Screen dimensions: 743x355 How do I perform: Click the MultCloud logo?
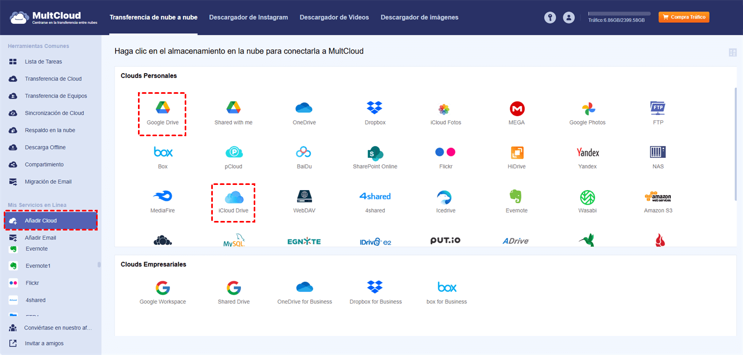click(x=53, y=17)
